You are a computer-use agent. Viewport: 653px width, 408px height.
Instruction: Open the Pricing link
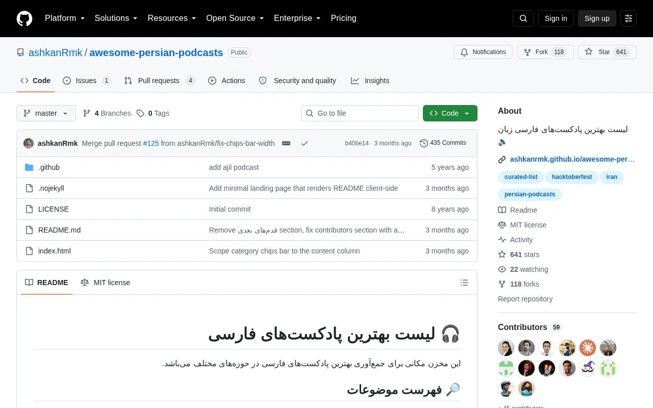[x=343, y=18]
